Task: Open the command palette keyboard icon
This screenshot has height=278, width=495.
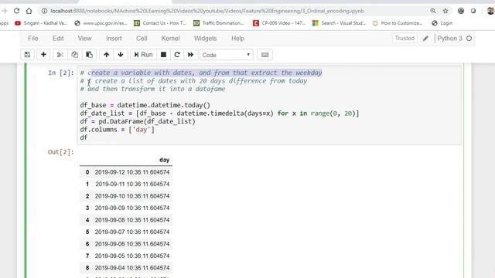Action: tap(265, 55)
